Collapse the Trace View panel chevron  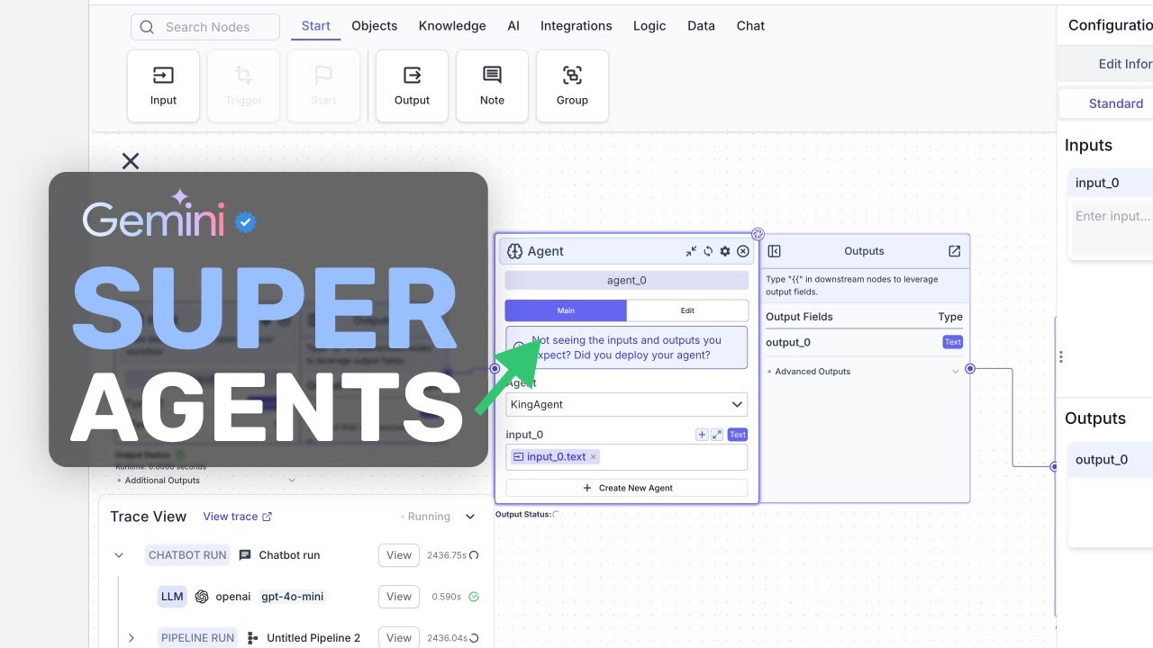(x=470, y=517)
